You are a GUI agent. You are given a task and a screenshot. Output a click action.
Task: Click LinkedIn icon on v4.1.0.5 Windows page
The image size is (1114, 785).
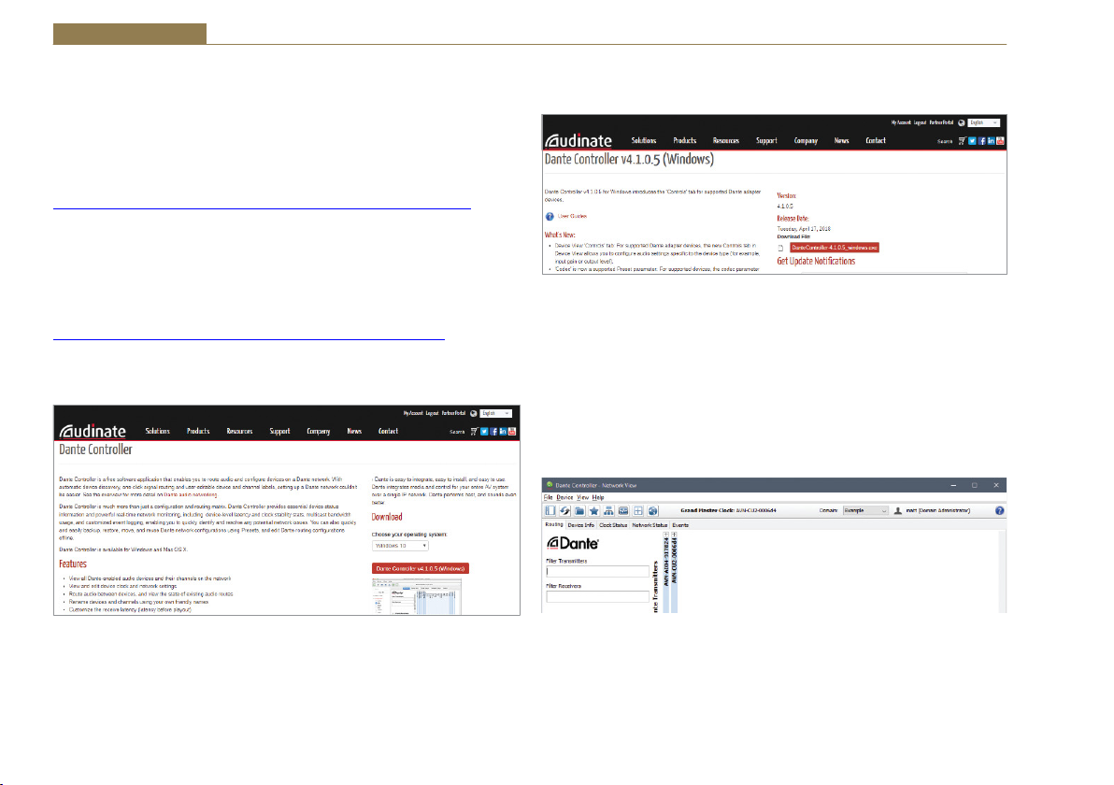pos(991,141)
